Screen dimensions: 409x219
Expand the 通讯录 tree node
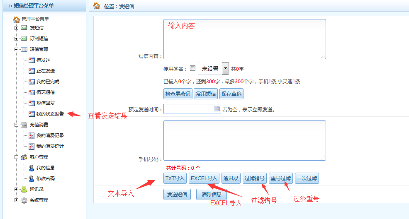(x=17, y=190)
